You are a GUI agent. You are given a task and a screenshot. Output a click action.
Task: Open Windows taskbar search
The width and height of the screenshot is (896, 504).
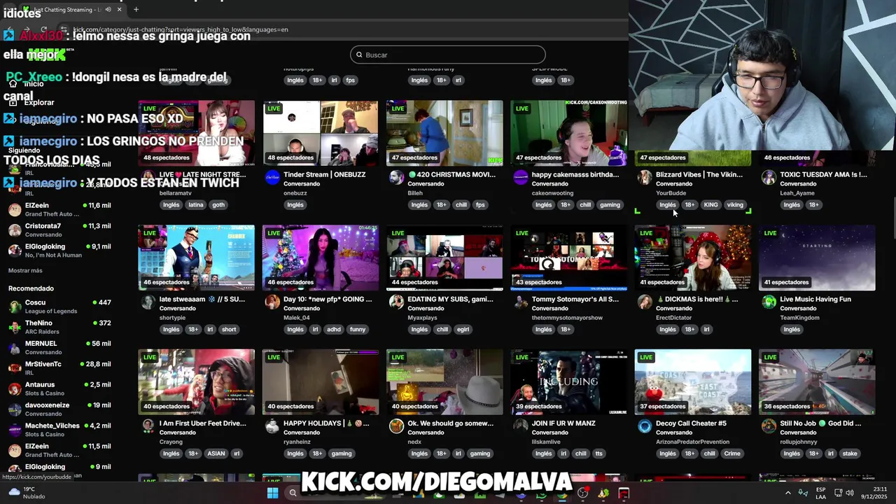point(293,493)
